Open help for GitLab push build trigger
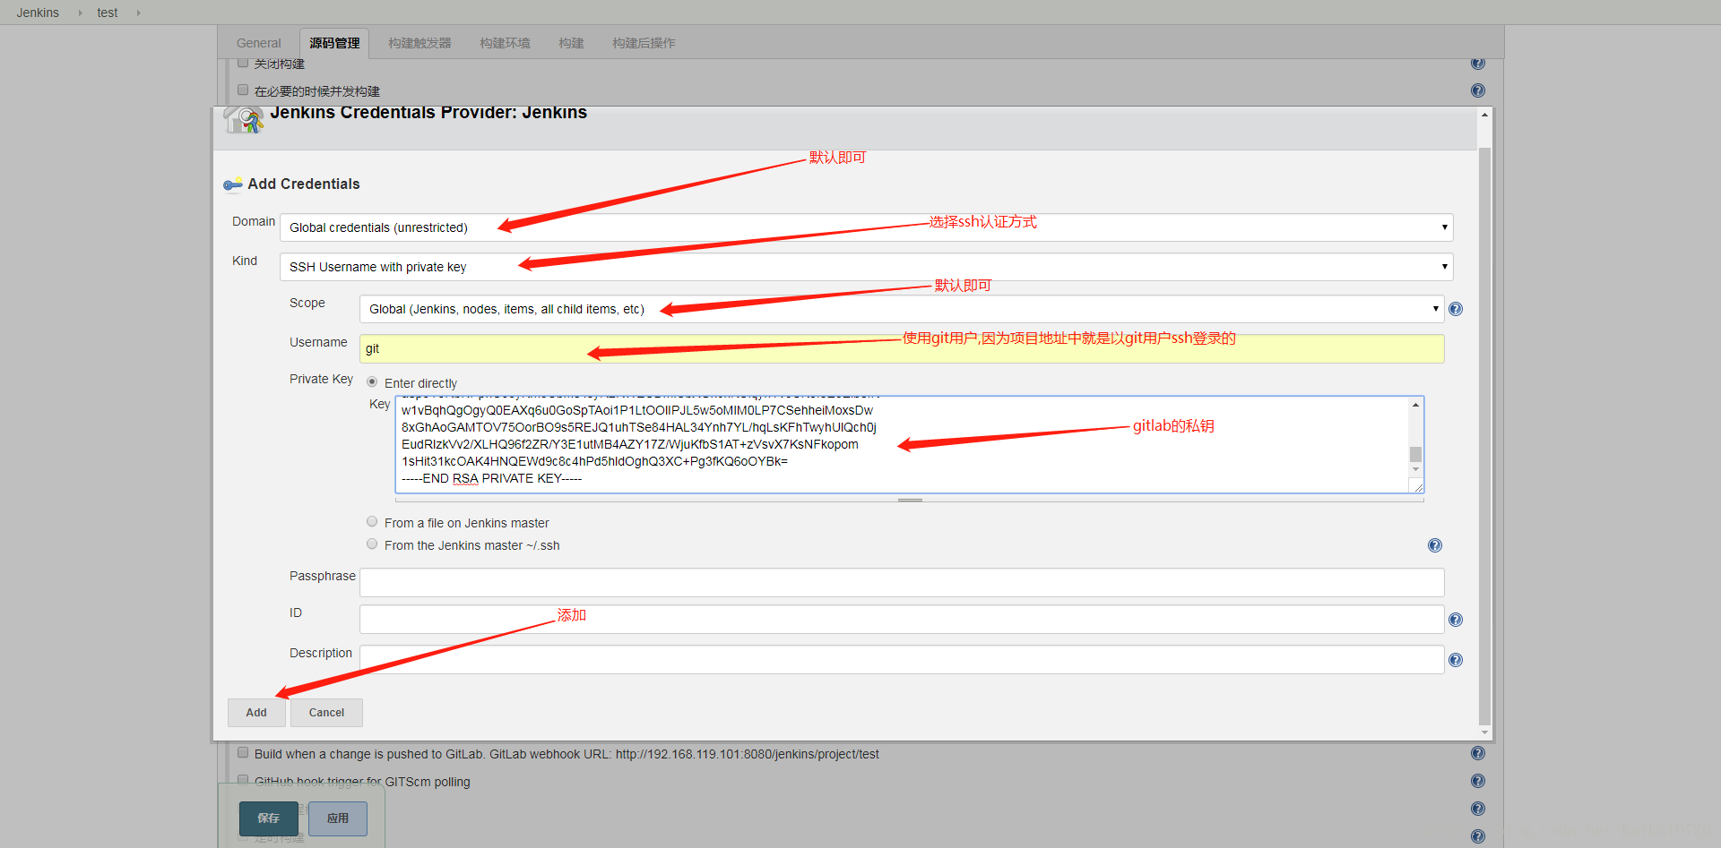The image size is (1721, 848). 1478,753
